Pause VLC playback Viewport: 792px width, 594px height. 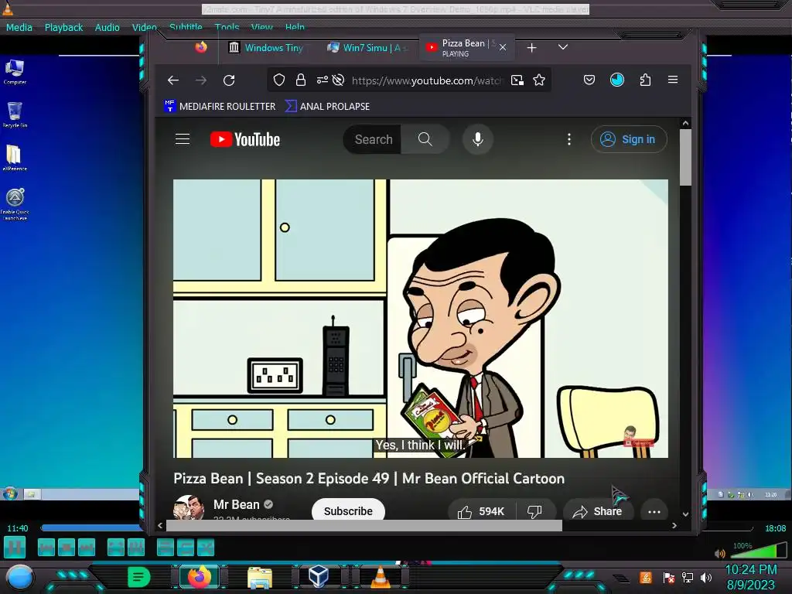15,548
